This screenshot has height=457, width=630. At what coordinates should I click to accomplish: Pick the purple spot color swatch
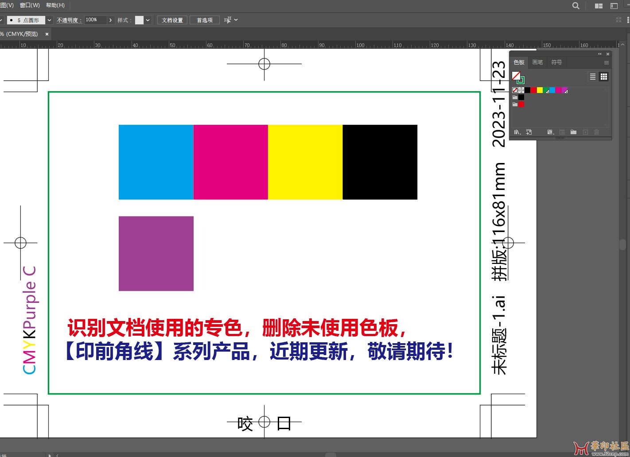pos(564,90)
